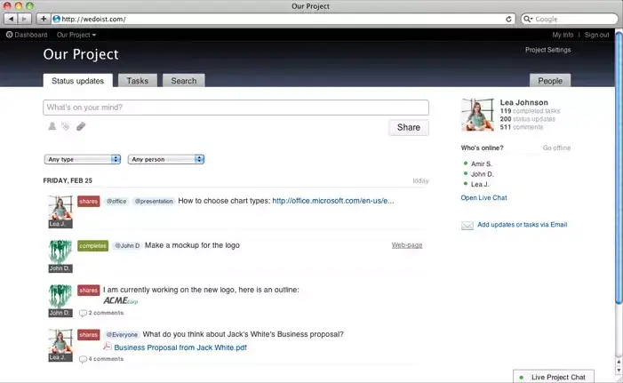Click the scrollbar down arrow

pyautogui.click(x=619, y=370)
